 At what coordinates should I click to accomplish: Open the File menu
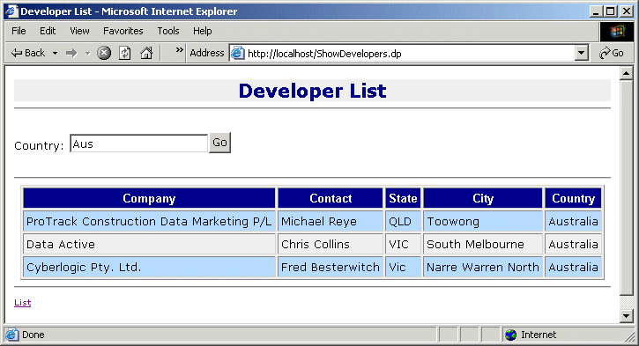(19, 31)
